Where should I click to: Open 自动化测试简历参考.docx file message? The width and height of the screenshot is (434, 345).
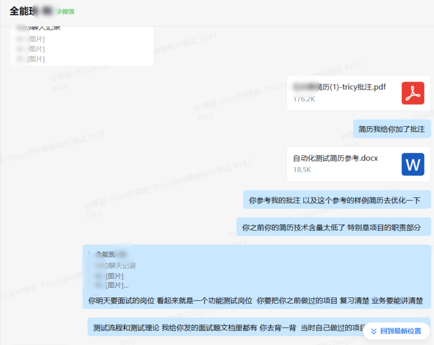pos(358,164)
